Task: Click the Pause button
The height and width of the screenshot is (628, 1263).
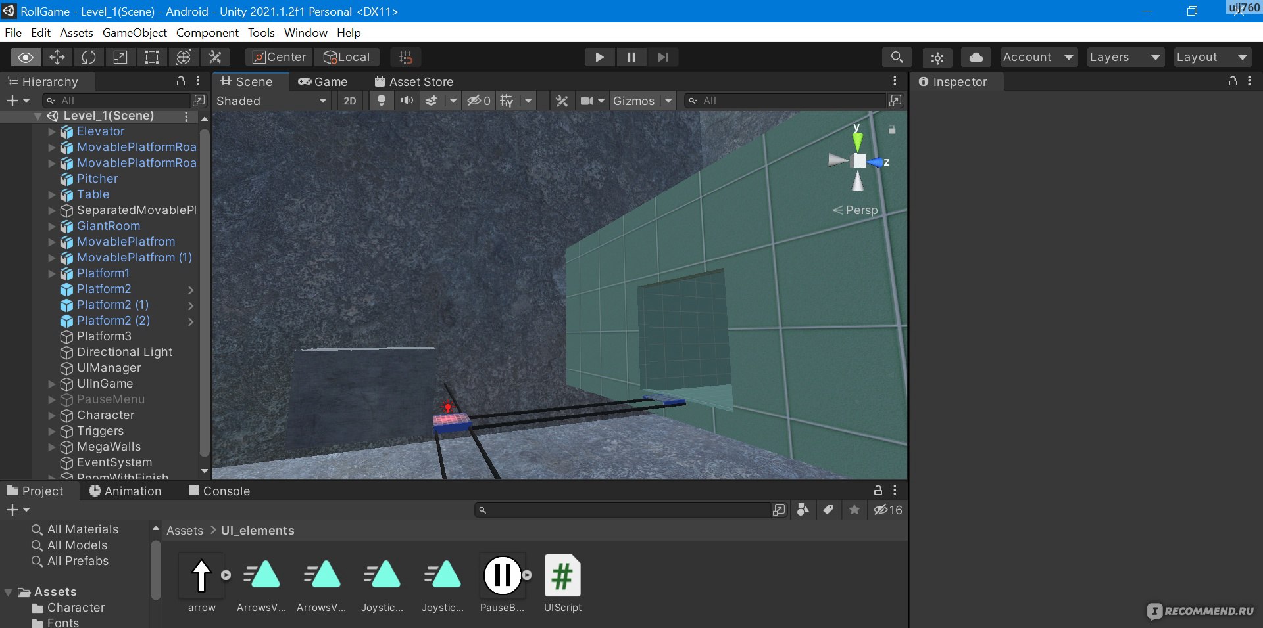Action: point(631,57)
